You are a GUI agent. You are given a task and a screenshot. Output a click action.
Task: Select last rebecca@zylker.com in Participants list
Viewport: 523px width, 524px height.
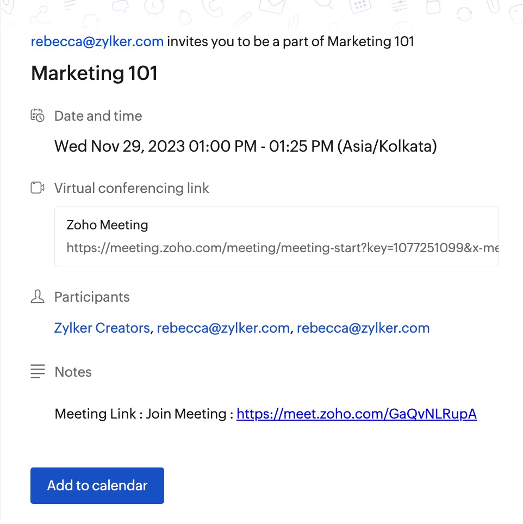coord(363,328)
